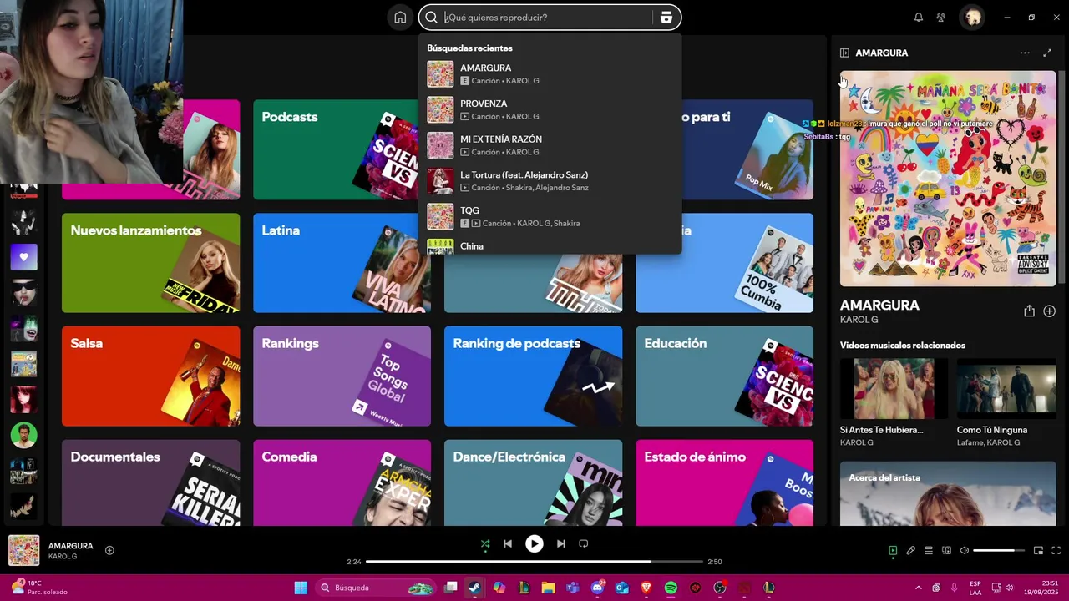
Task: Add the playing song to Liked from the bottom bar
Action: tap(109, 550)
